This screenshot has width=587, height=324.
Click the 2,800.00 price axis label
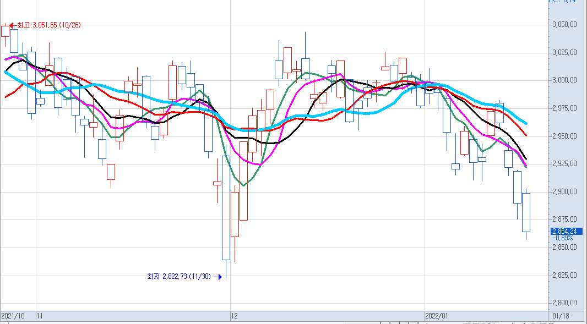pyautogui.click(x=564, y=303)
